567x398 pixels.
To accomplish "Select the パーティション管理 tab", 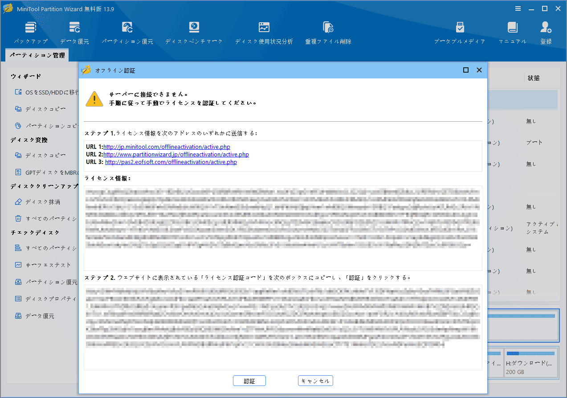I will 37,55.
